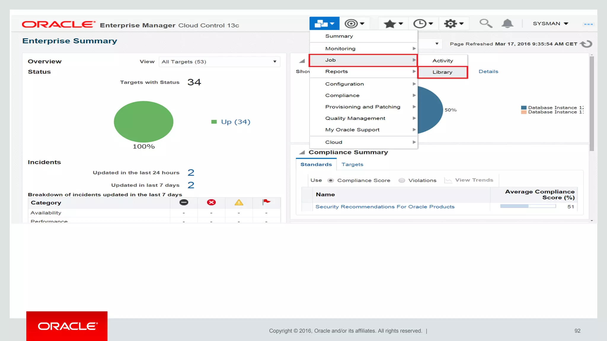Click the notifications bell icon
607x341 pixels.
click(507, 23)
